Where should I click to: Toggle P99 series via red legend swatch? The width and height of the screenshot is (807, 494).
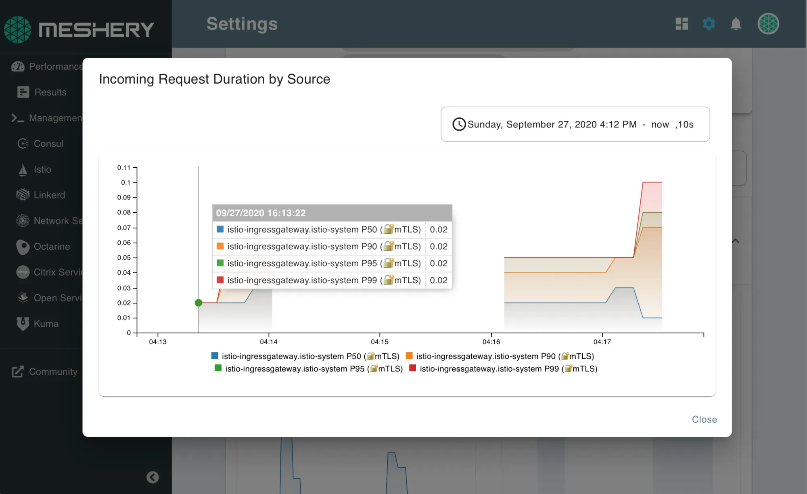click(x=413, y=368)
